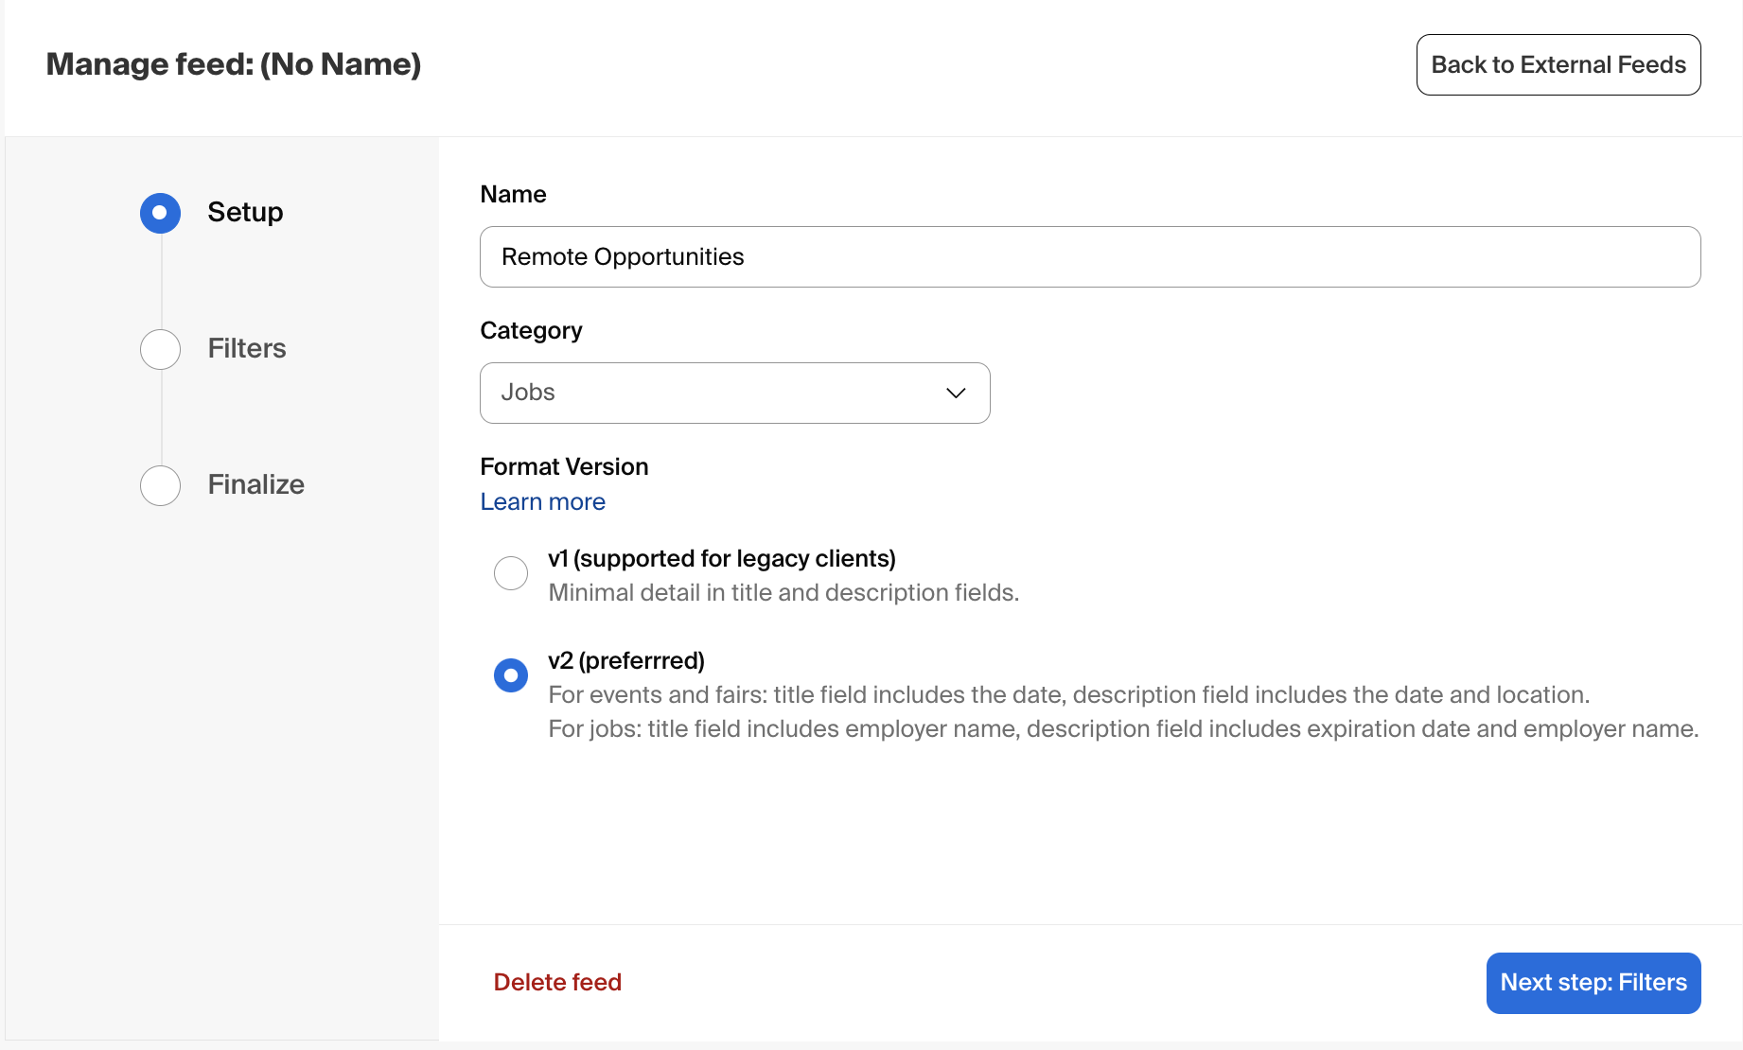Select the v1 legacy clients radio button
The height and width of the screenshot is (1050, 1743).
(x=511, y=573)
